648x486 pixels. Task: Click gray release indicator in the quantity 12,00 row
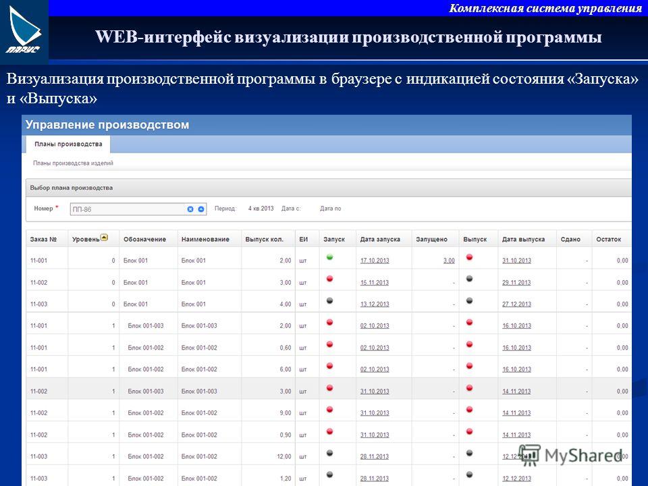(469, 454)
